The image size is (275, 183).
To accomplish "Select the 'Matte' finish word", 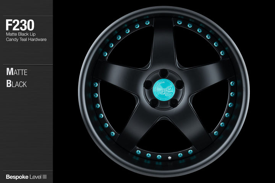I will tap(17, 72).
